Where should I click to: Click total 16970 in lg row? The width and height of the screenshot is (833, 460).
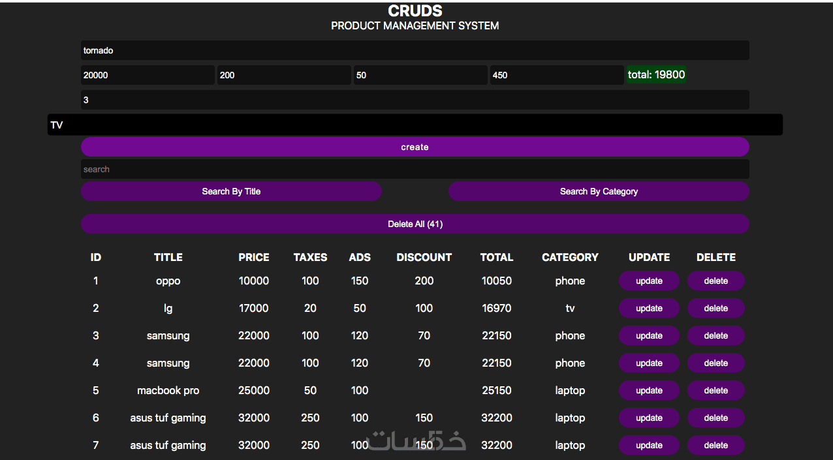pos(497,309)
